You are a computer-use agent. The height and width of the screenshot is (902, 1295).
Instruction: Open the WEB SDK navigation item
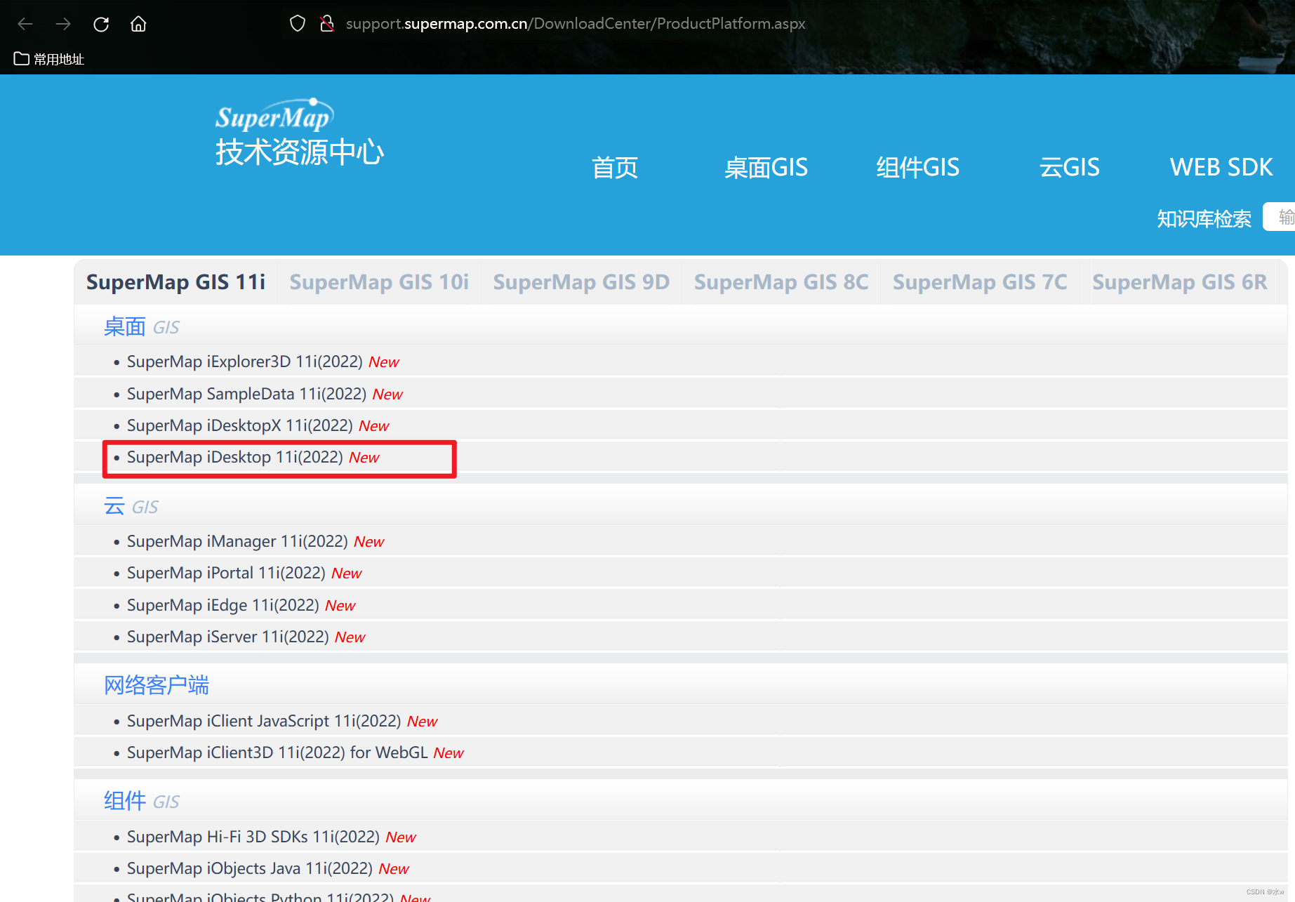click(x=1221, y=168)
